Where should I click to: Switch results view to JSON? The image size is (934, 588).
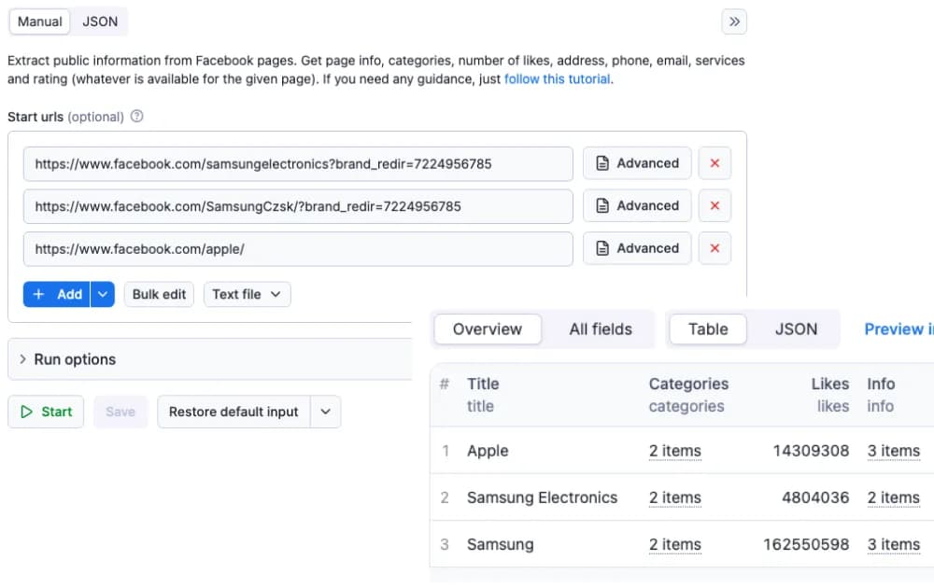tap(796, 329)
